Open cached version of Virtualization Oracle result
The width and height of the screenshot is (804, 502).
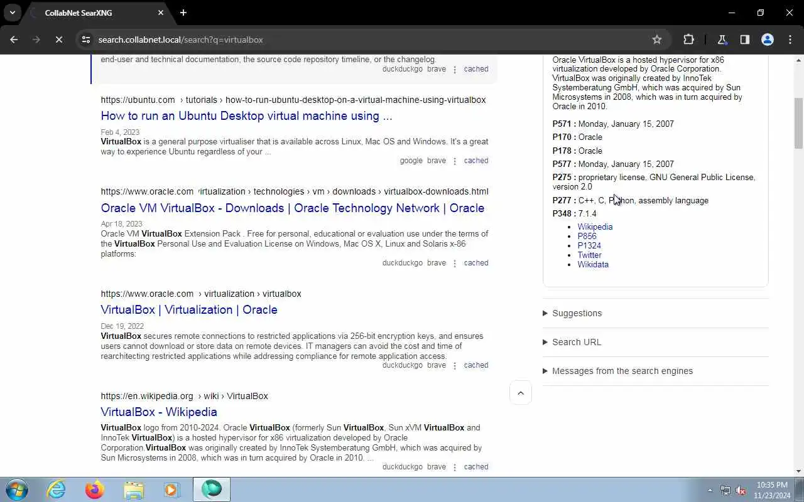click(476, 365)
